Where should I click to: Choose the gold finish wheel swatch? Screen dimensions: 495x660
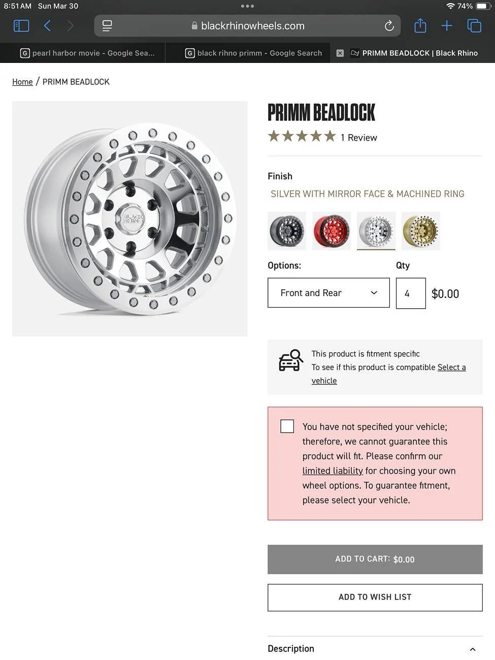(420, 231)
